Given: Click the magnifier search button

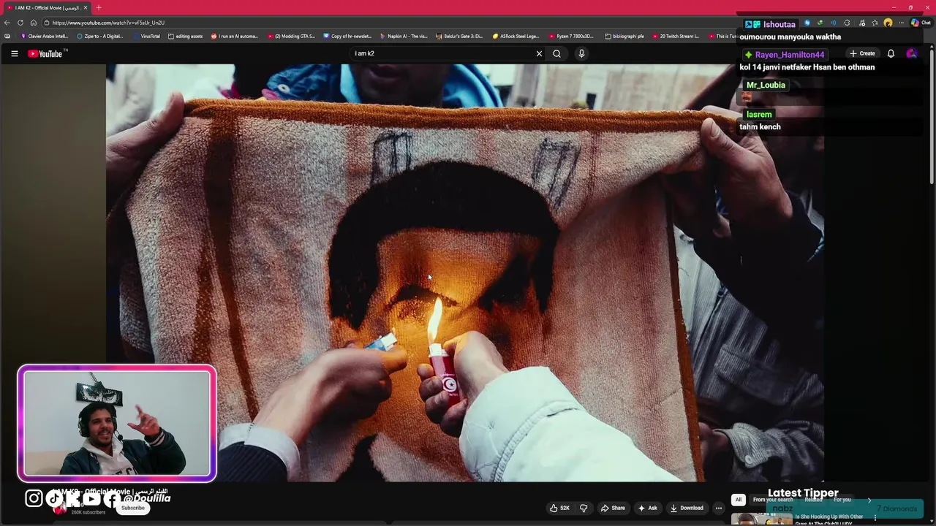Looking at the screenshot, I should coord(556,53).
